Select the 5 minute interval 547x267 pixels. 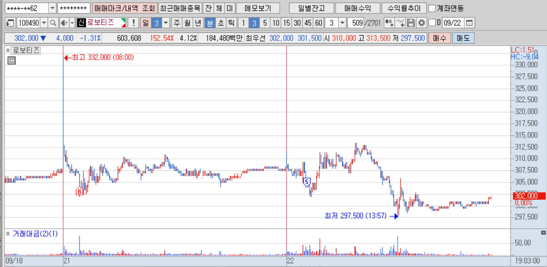click(265, 23)
